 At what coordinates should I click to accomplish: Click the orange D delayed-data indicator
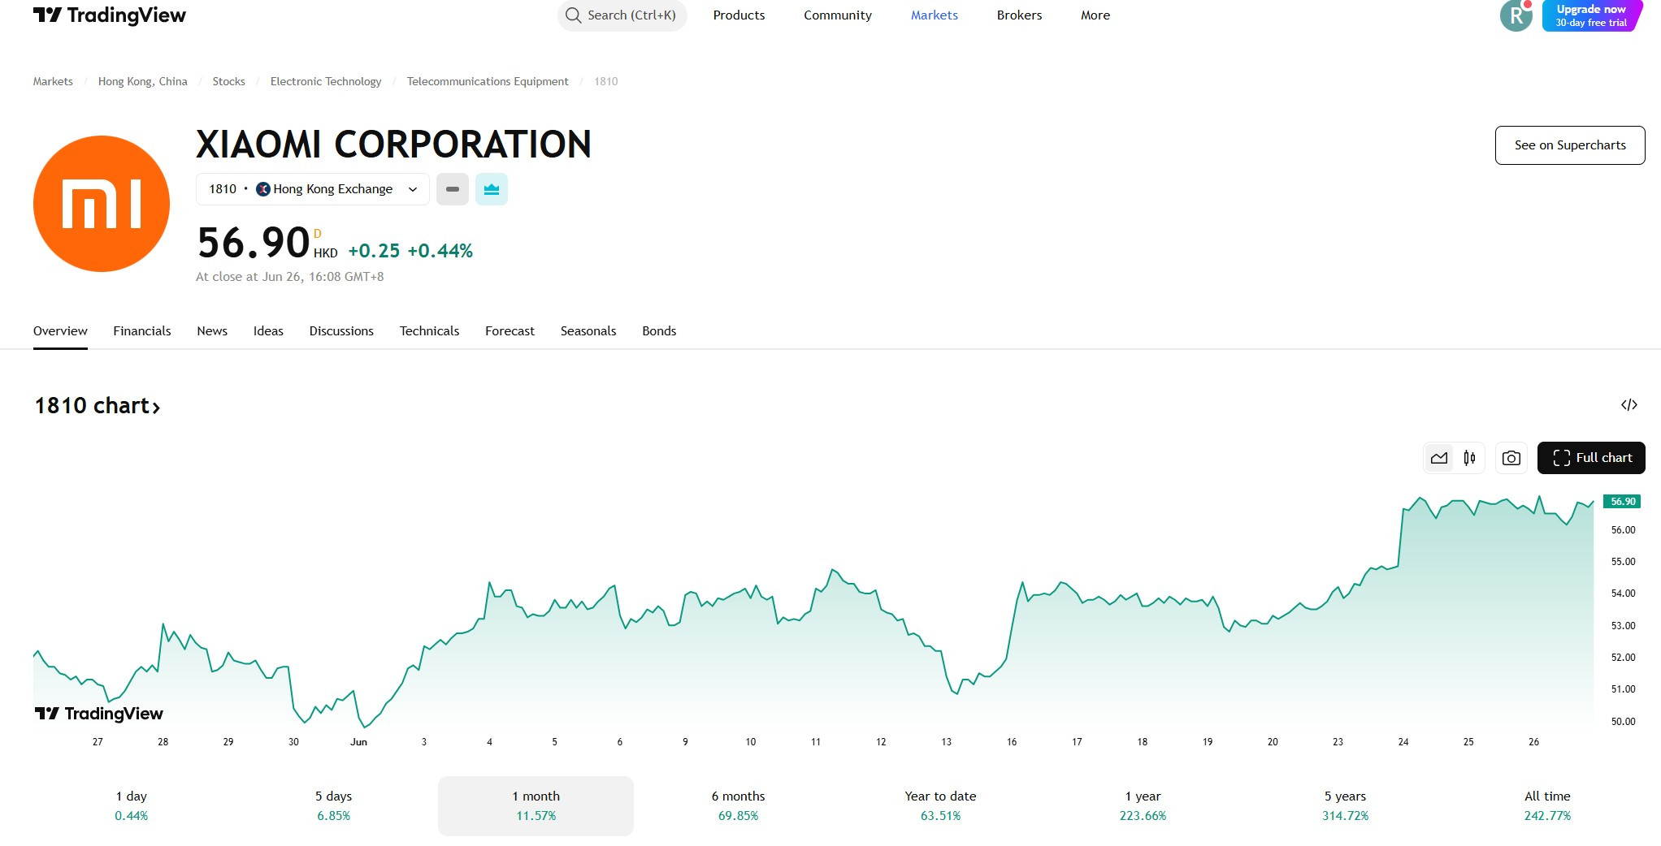pyautogui.click(x=318, y=234)
